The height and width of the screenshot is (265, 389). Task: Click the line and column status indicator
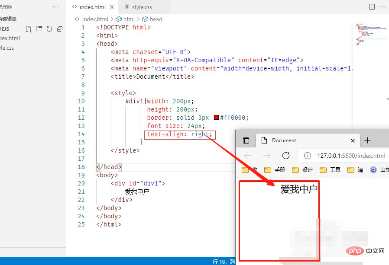224,262
